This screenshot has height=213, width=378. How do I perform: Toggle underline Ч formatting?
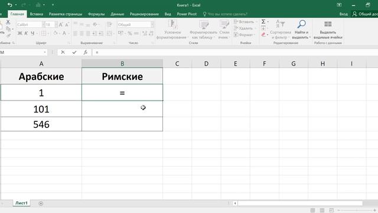[32, 33]
